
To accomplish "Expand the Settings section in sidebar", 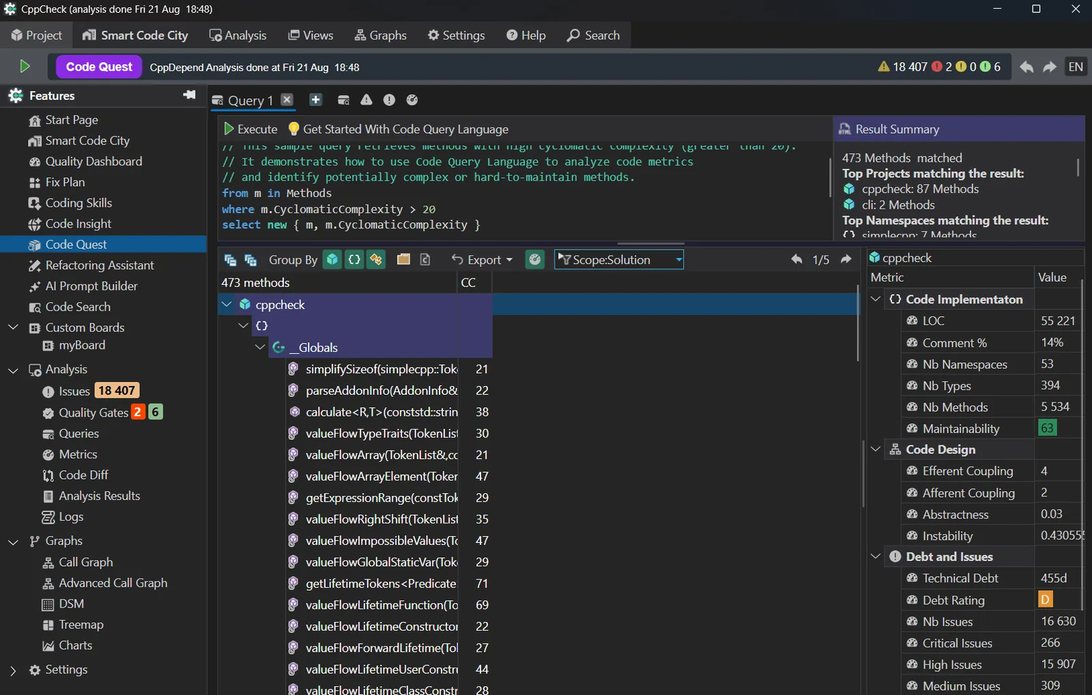I will point(13,670).
